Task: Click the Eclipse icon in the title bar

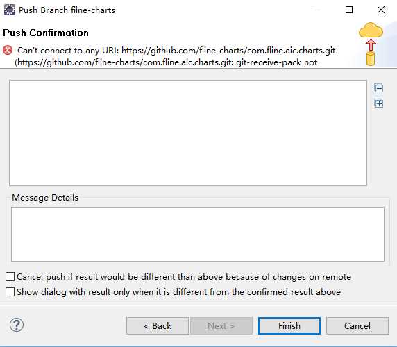Action: (x=10, y=10)
